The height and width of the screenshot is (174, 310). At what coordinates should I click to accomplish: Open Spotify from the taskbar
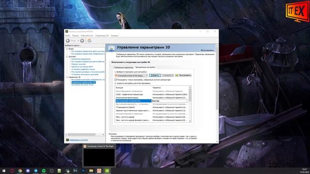point(44,171)
